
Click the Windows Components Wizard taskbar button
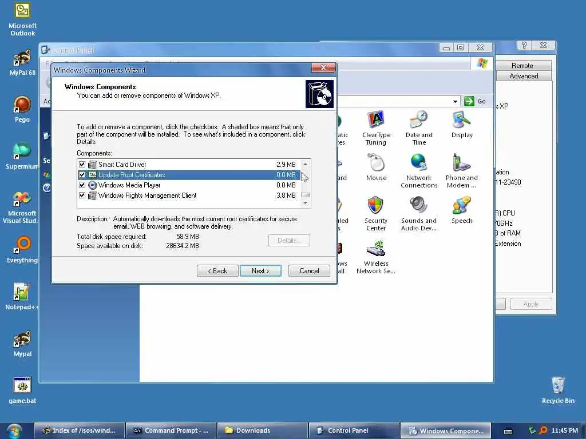pos(445,430)
